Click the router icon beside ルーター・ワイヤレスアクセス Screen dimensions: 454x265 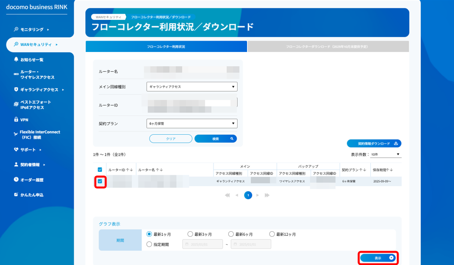(16, 74)
